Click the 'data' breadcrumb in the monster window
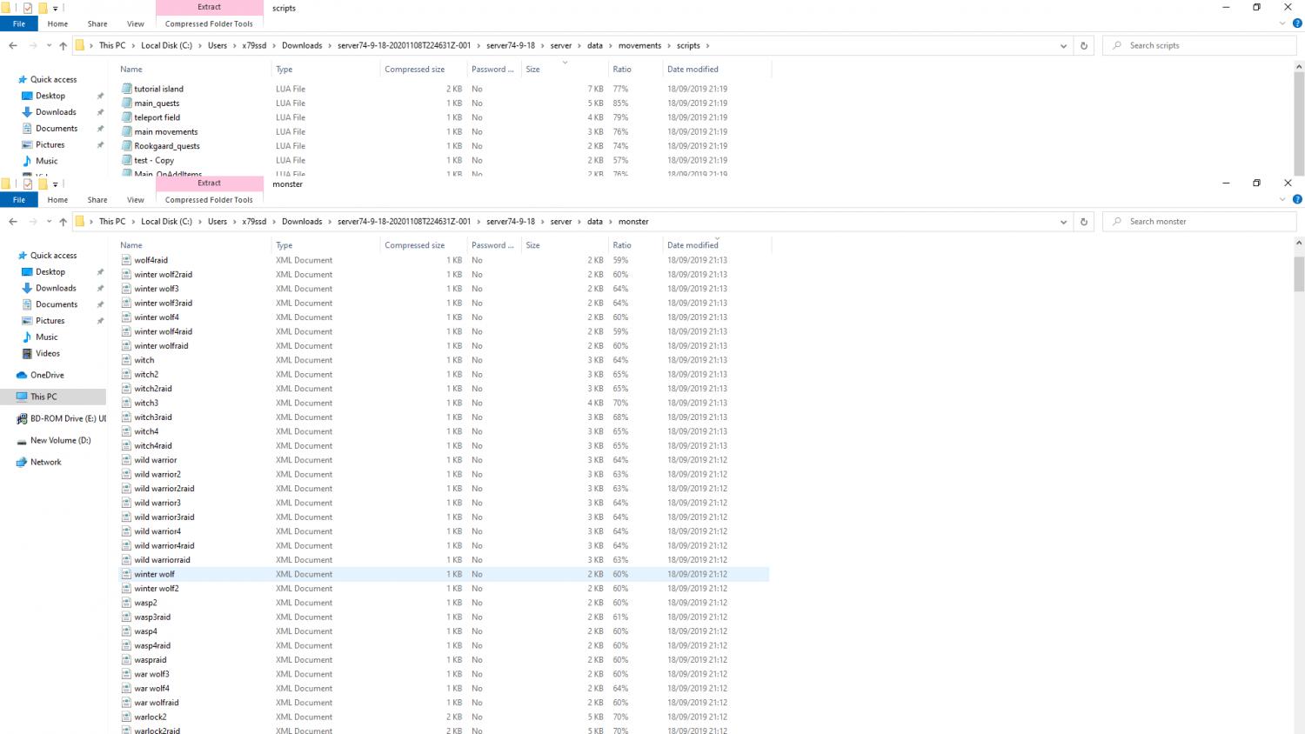Screen dimensions: 1305x734 click(x=594, y=222)
